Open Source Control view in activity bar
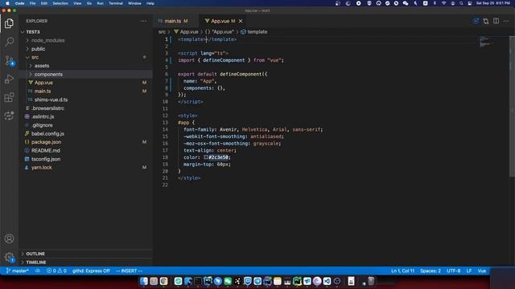 coord(9,61)
